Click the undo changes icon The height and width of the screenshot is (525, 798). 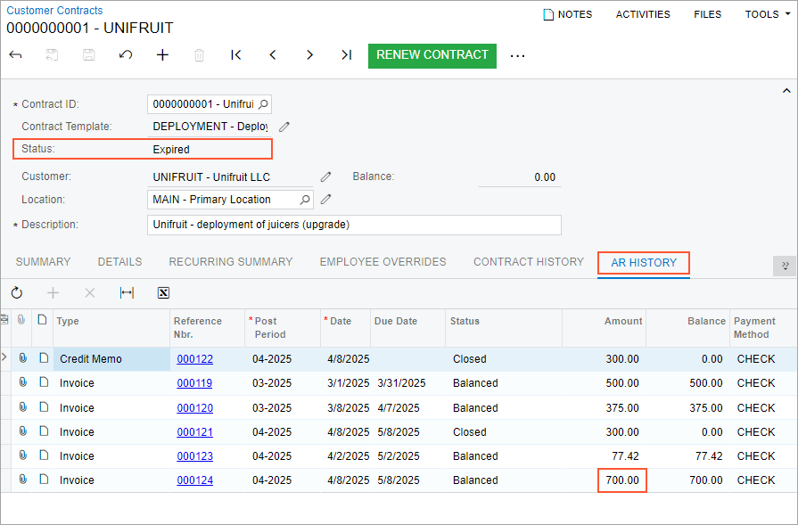[126, 55]
